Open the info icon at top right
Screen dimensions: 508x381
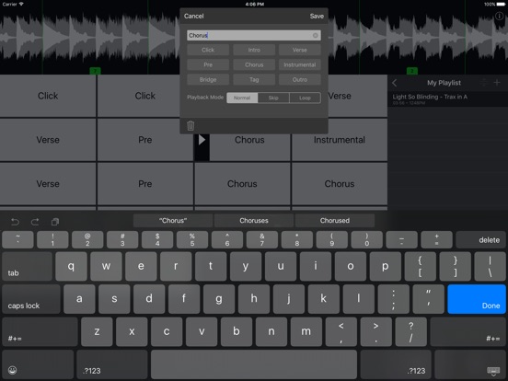pyautogui.click(x=499, y=16)
